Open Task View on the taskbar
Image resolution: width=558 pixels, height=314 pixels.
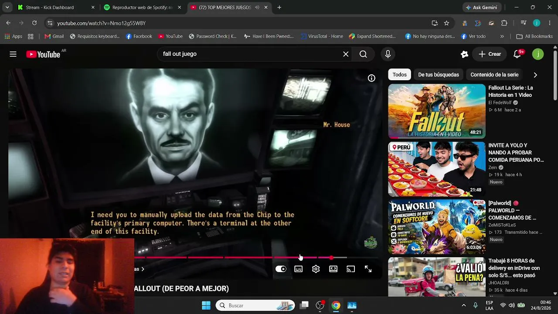(x=305, y=305)
